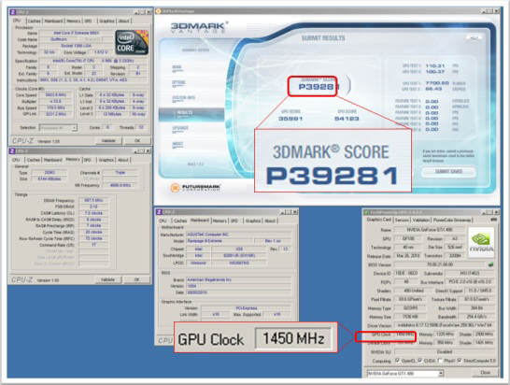Open About in the 3DMark Vantage sidebar
Screen dimensions: 510x385
177,145
